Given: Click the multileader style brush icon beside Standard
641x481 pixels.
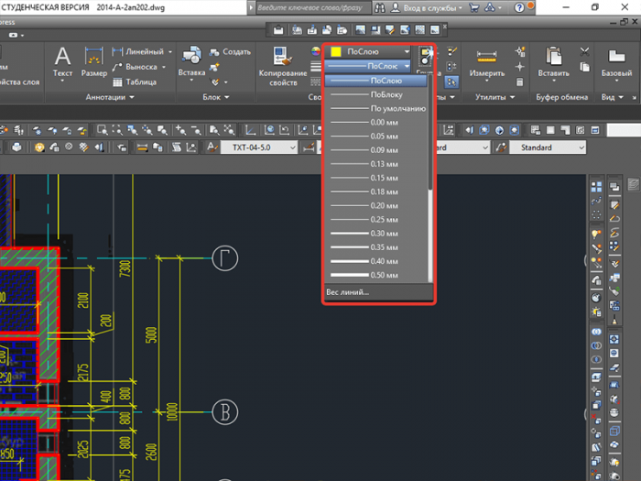Looking at the screenshot, I should [501, 148].
